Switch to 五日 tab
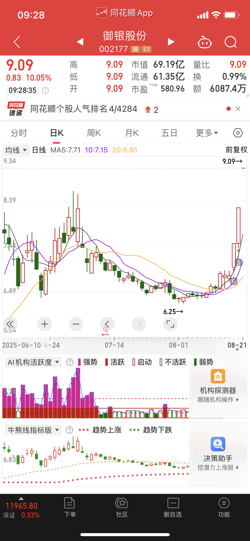This screenshot has width=250, height=541. coord(169,133)
